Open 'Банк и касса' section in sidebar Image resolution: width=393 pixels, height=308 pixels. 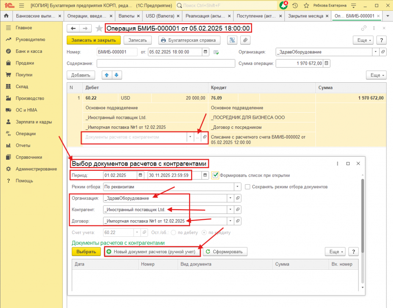tap(29, 51)
